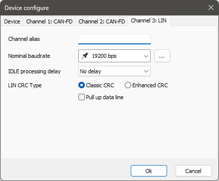Select the Enhanced CRC radio button
This screenshot has width=219, height=181.
pyautogui.click(x=128, y=85)
